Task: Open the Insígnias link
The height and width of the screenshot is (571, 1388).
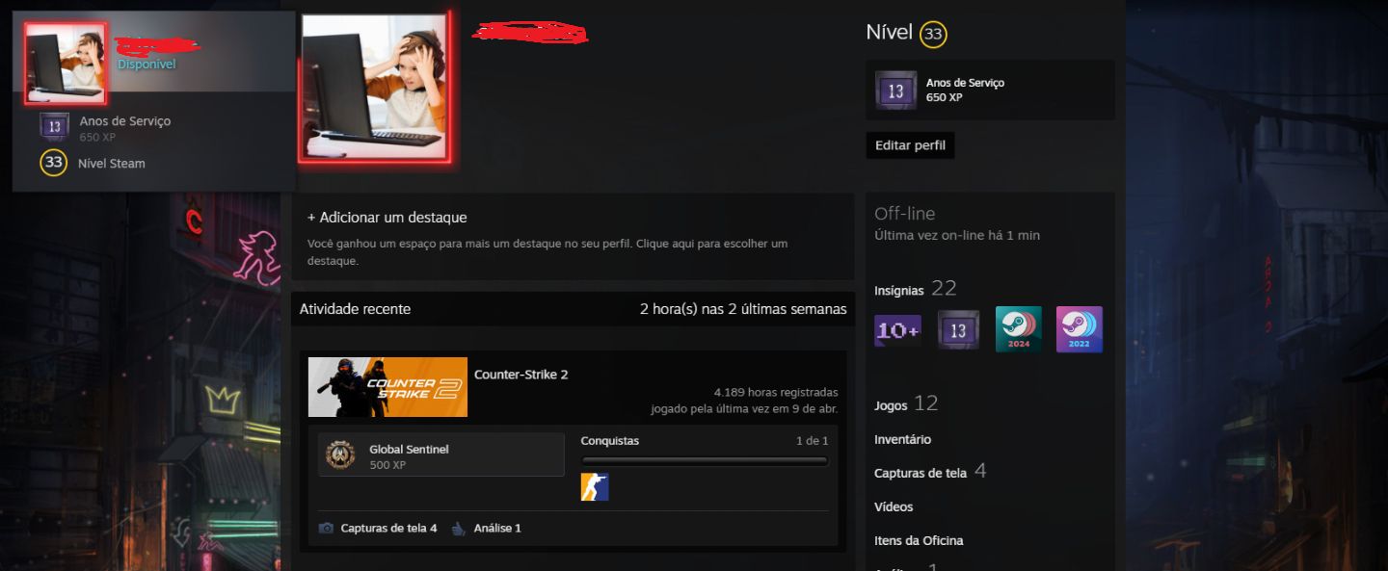Action: (899, 291)
